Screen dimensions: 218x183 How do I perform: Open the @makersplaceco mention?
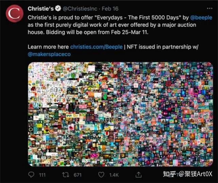[x=49, y=54]
